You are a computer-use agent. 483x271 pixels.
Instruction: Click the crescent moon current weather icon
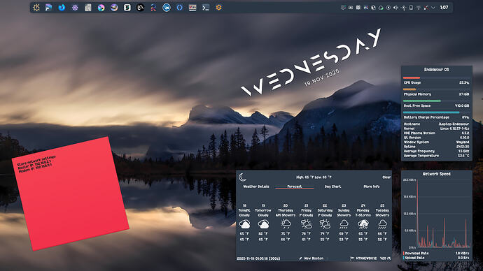[x=242, y=177]
